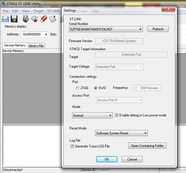The image size is (186, 173).
Task: Click the Save floppy disk icon
Action: pyautogui.click(x=14, y=19)
